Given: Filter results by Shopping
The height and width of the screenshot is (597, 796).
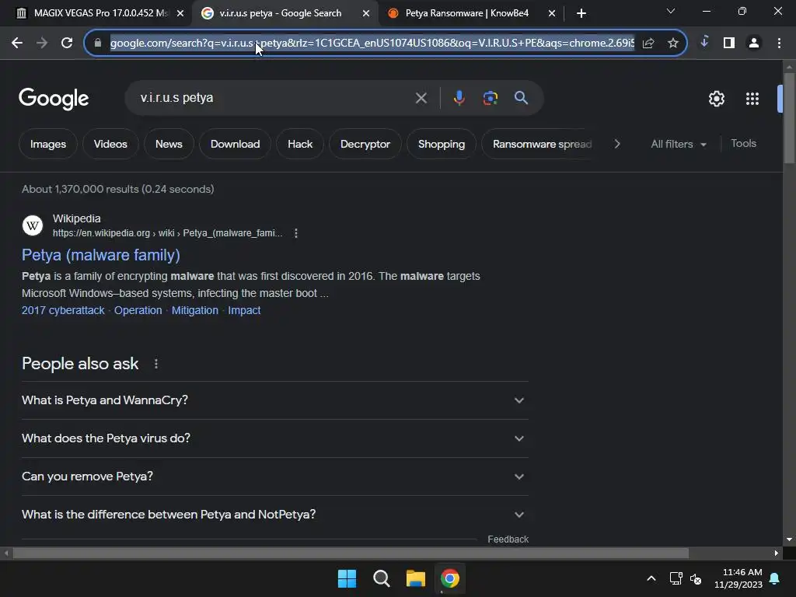Looking at the screenshot, I should tap(442, 144).
